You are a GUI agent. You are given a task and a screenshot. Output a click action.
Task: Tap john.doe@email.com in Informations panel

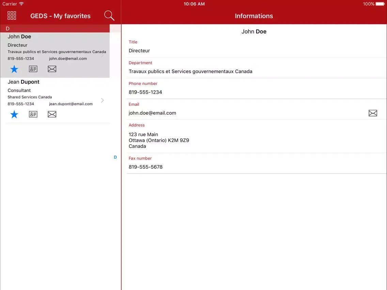point(152,113)
